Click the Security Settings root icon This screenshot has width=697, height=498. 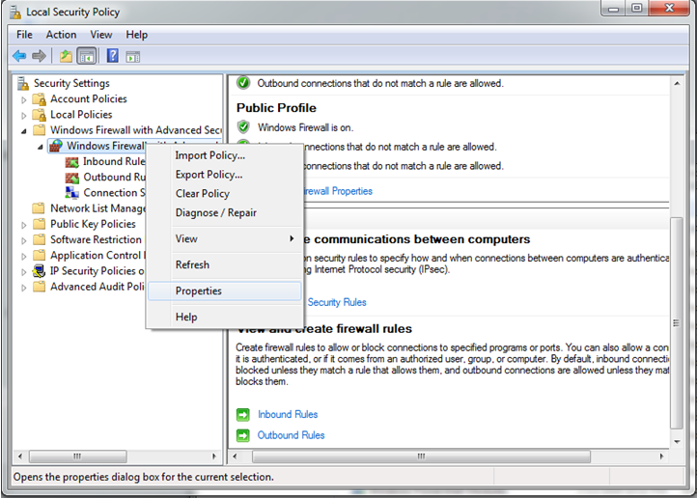(22, 84)
